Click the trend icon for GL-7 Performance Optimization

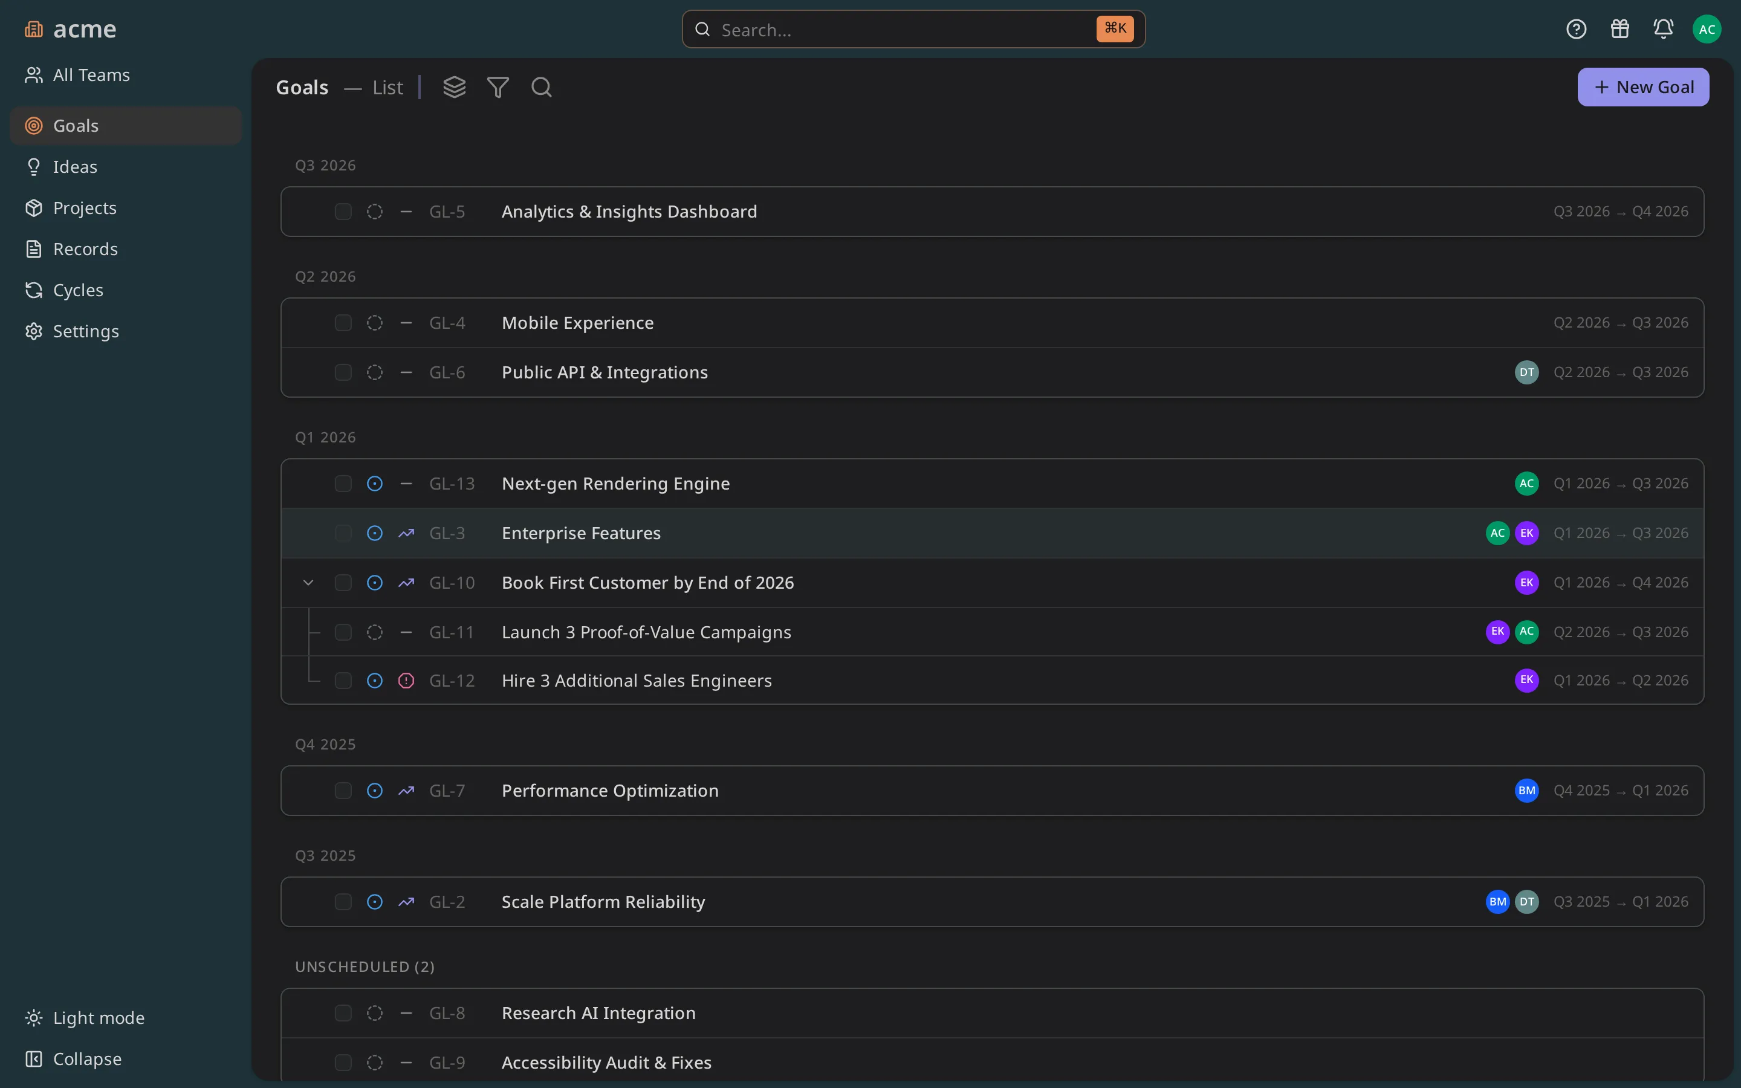point(406,791)
